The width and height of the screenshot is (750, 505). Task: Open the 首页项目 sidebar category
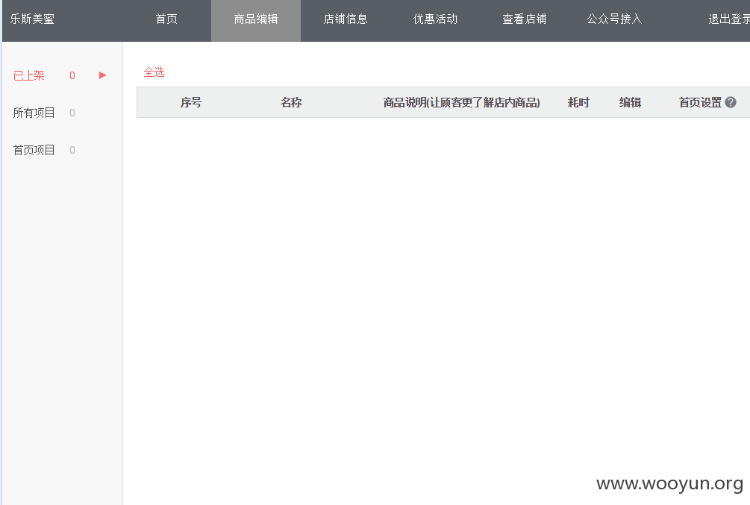pos(34,150)
